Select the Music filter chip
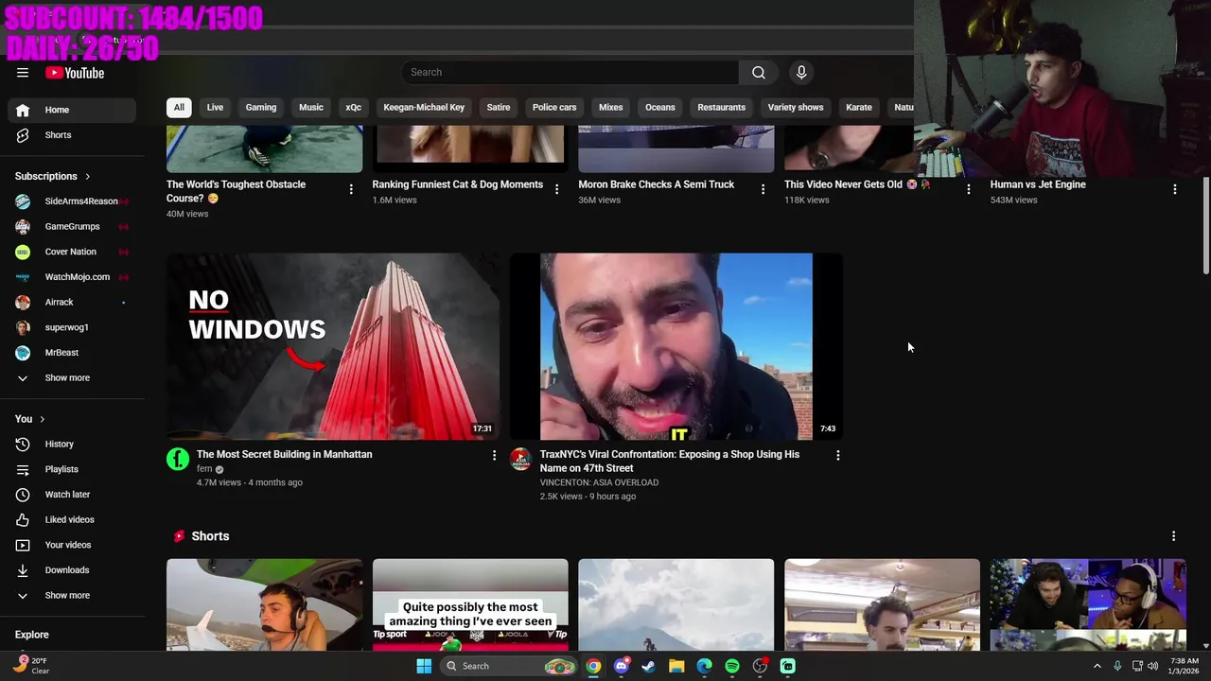Image resolution: width=1211 pixels, height=681 pixels. coord(311,108)
